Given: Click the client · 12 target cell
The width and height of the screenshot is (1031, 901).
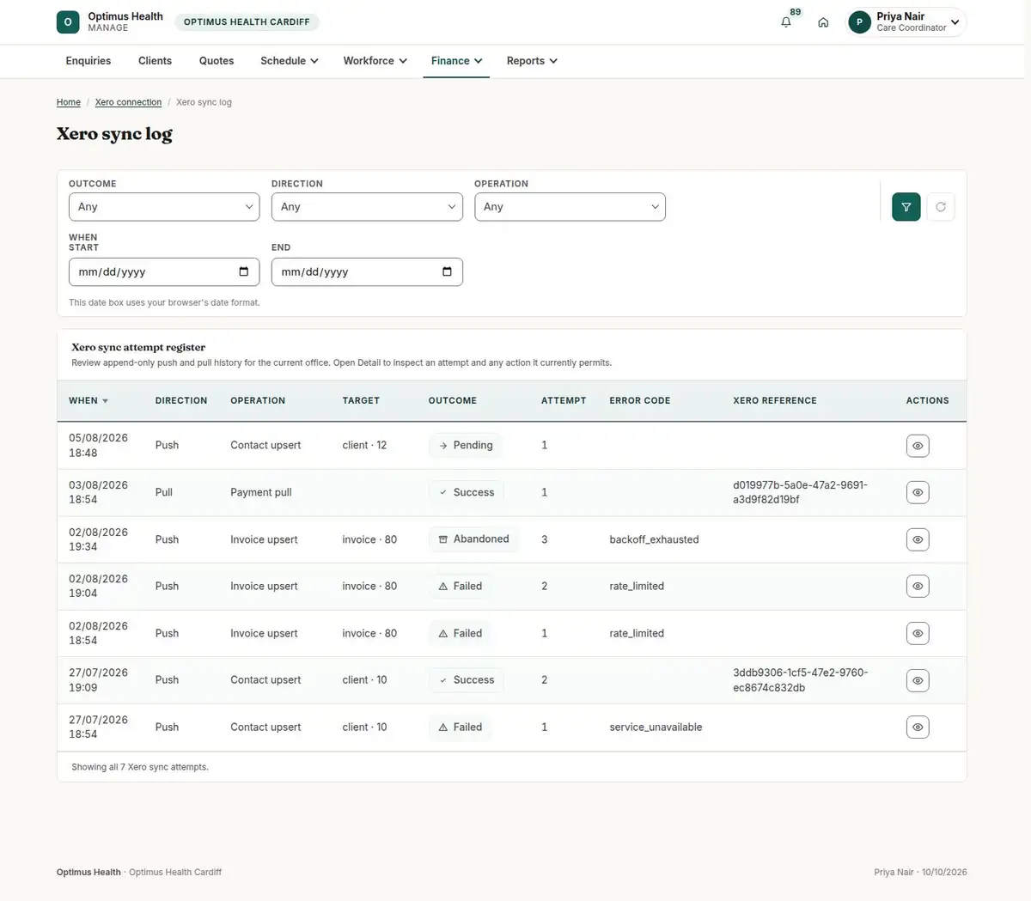Looking at the screenshot, I should click(364, 445).
